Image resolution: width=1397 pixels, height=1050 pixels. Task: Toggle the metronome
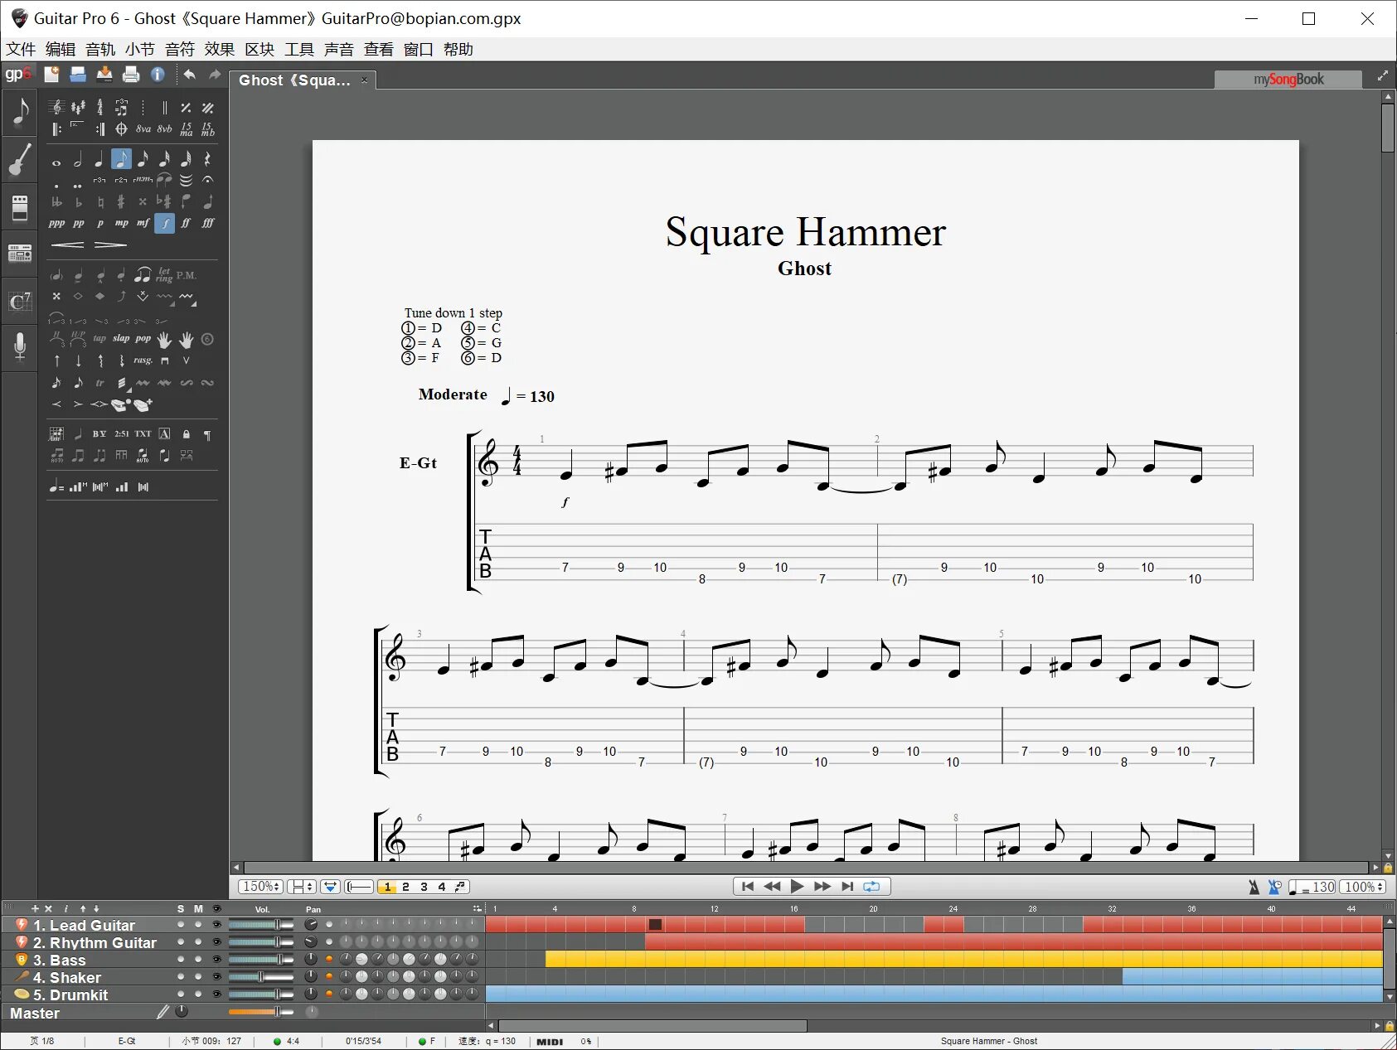coord(1254,887)
